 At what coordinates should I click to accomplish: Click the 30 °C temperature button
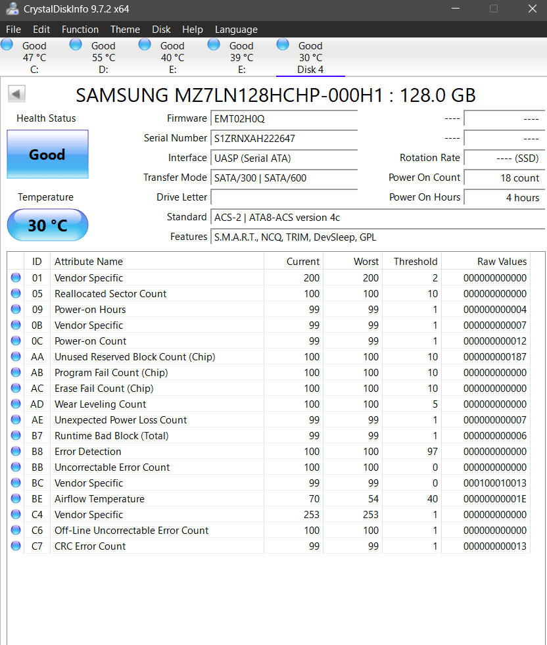pos(48,225)
